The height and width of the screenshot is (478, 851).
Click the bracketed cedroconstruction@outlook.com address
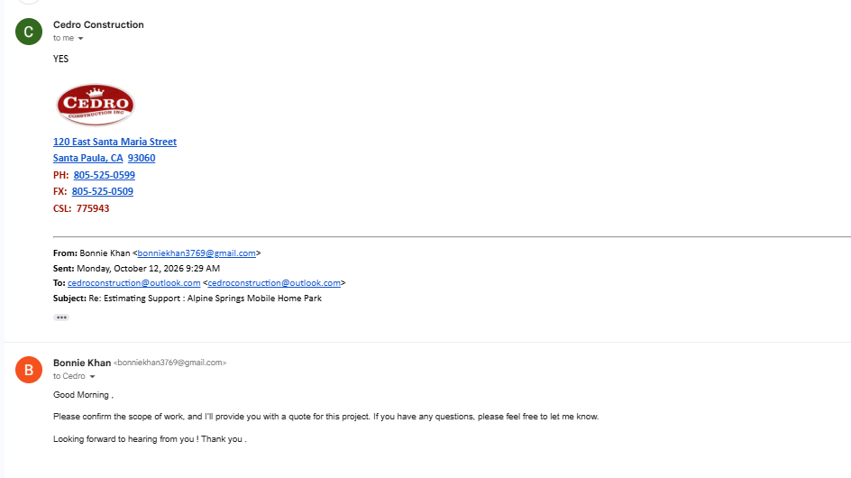(274, 283)
